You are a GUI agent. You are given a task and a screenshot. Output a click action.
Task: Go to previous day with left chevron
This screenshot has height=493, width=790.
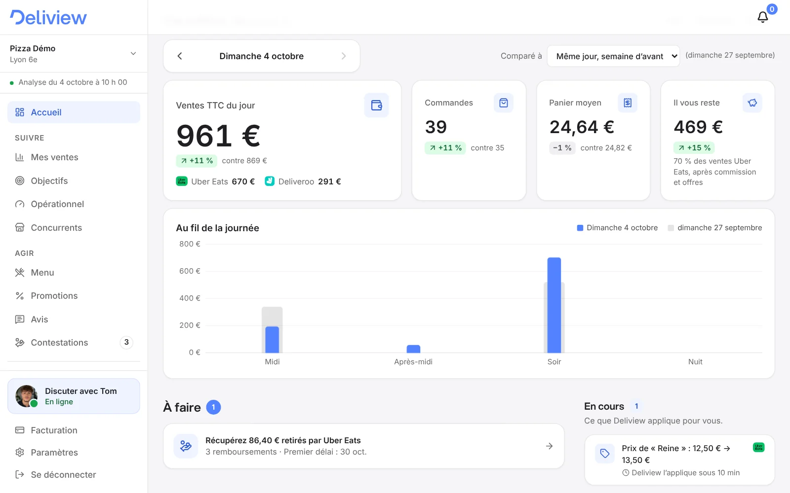tap(180, 56)
